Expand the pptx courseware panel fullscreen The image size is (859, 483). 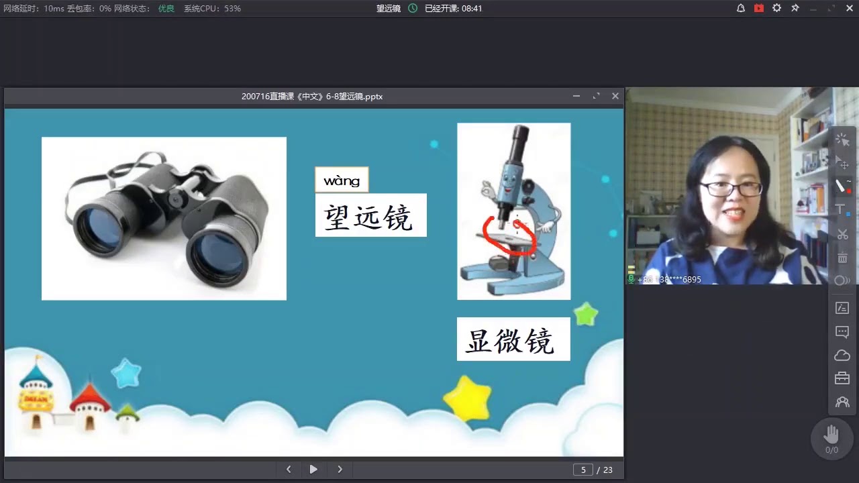[x=596, y=96]
